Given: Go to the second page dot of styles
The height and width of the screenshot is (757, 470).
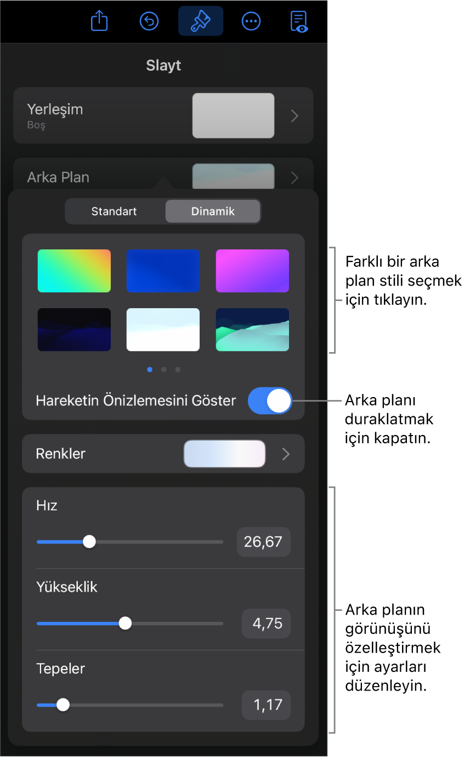Looking at the screenshot, I should click(163, 370).
